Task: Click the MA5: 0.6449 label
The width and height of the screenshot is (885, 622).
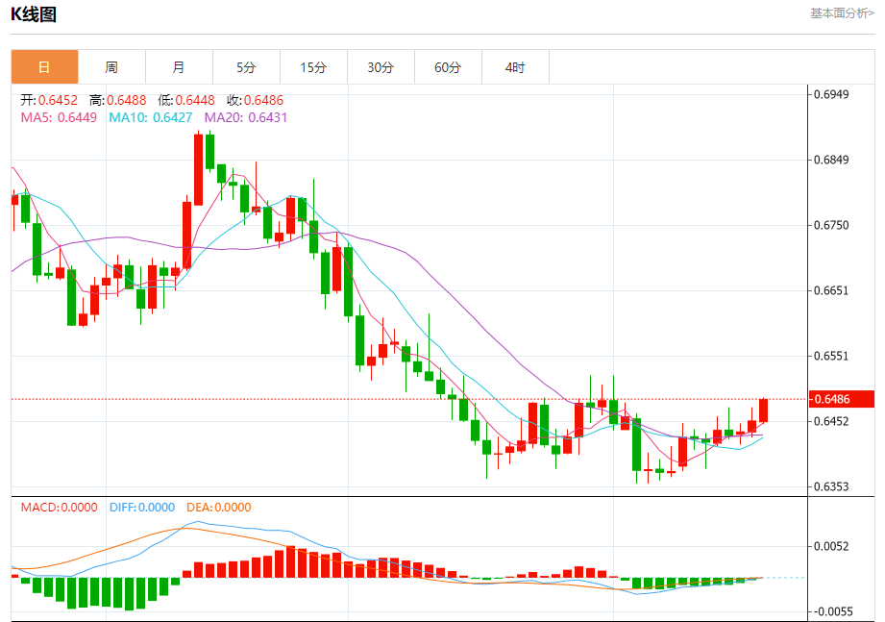Action: 59,117
